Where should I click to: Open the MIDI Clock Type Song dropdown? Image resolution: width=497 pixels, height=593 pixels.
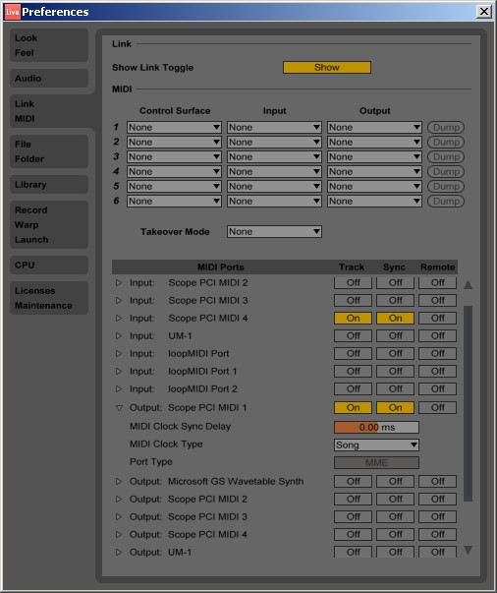(x=376, y=445)
